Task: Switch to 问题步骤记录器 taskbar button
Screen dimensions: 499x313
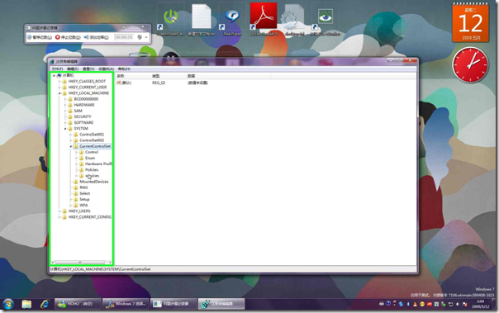Action: (173, 304)
